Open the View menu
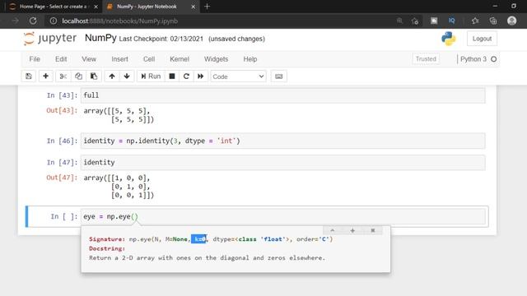The height and width of the screenshot is (296, 527). [x=89, y=59]
